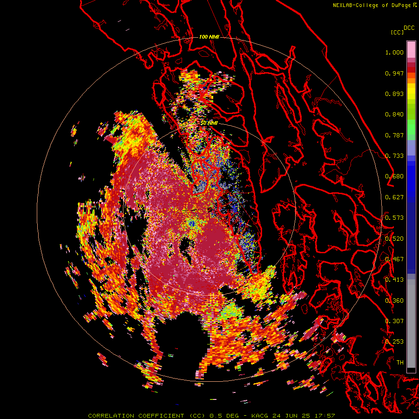This screenshot has height=419, width=419.
Task: Click the 0.787 scale value
Action: pos(394,135)
